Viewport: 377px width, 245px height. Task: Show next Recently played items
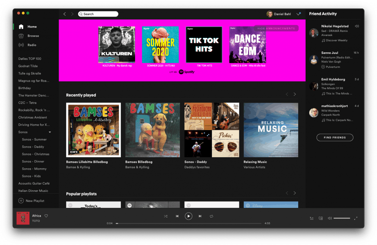pos(295,94)
